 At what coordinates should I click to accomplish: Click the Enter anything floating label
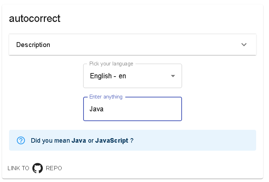coord(106,97)
